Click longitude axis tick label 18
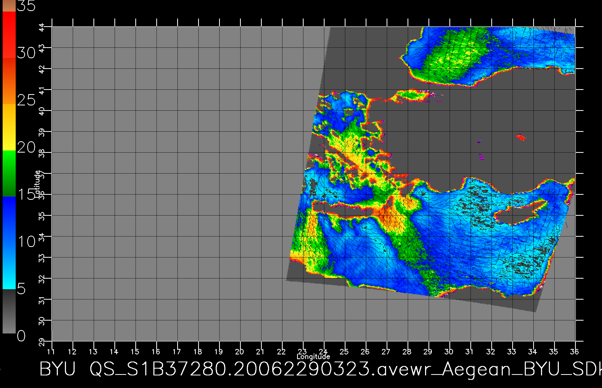Screen dimensions: 602x388 pos(198,352)
